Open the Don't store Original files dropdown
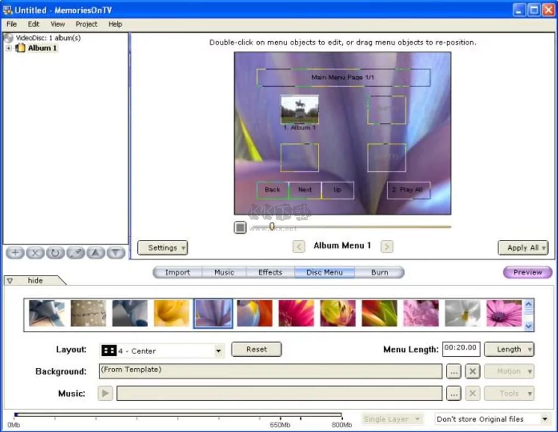The height and width of the screenshot is (432, 558). (x=544, y=419)
